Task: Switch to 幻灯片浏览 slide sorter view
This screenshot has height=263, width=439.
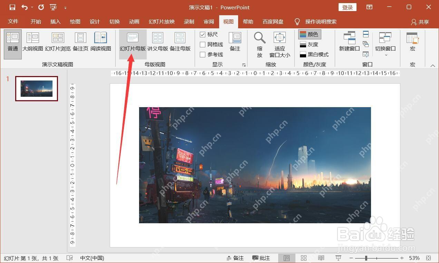Action: pos(58,42)
